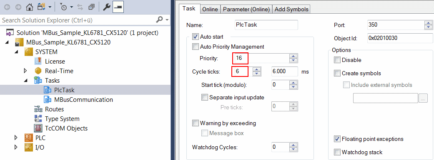Select the MBusCommunication task icon
The image size is (434, 160).
[x=48, y=100]
